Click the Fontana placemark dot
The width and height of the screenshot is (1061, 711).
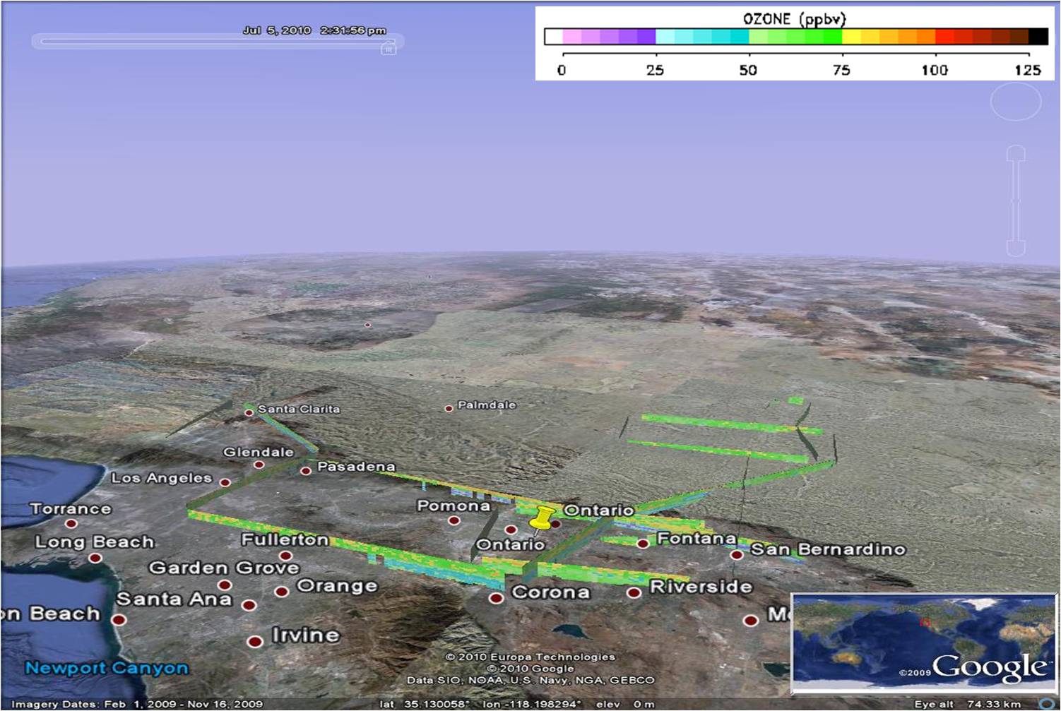(x=643, y=543)
